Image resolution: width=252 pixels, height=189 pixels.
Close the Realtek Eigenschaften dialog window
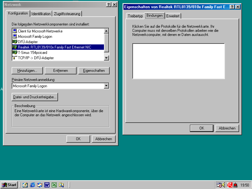tap(238, 7)
